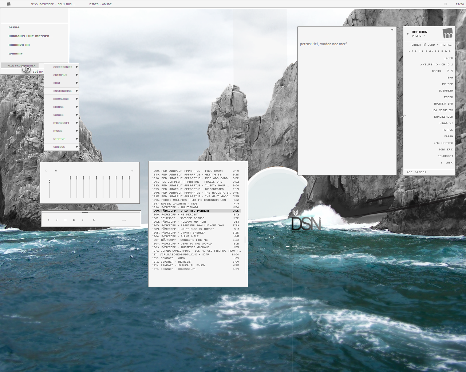Click the 21:50 clock in the top bar

tap(460, 4)
